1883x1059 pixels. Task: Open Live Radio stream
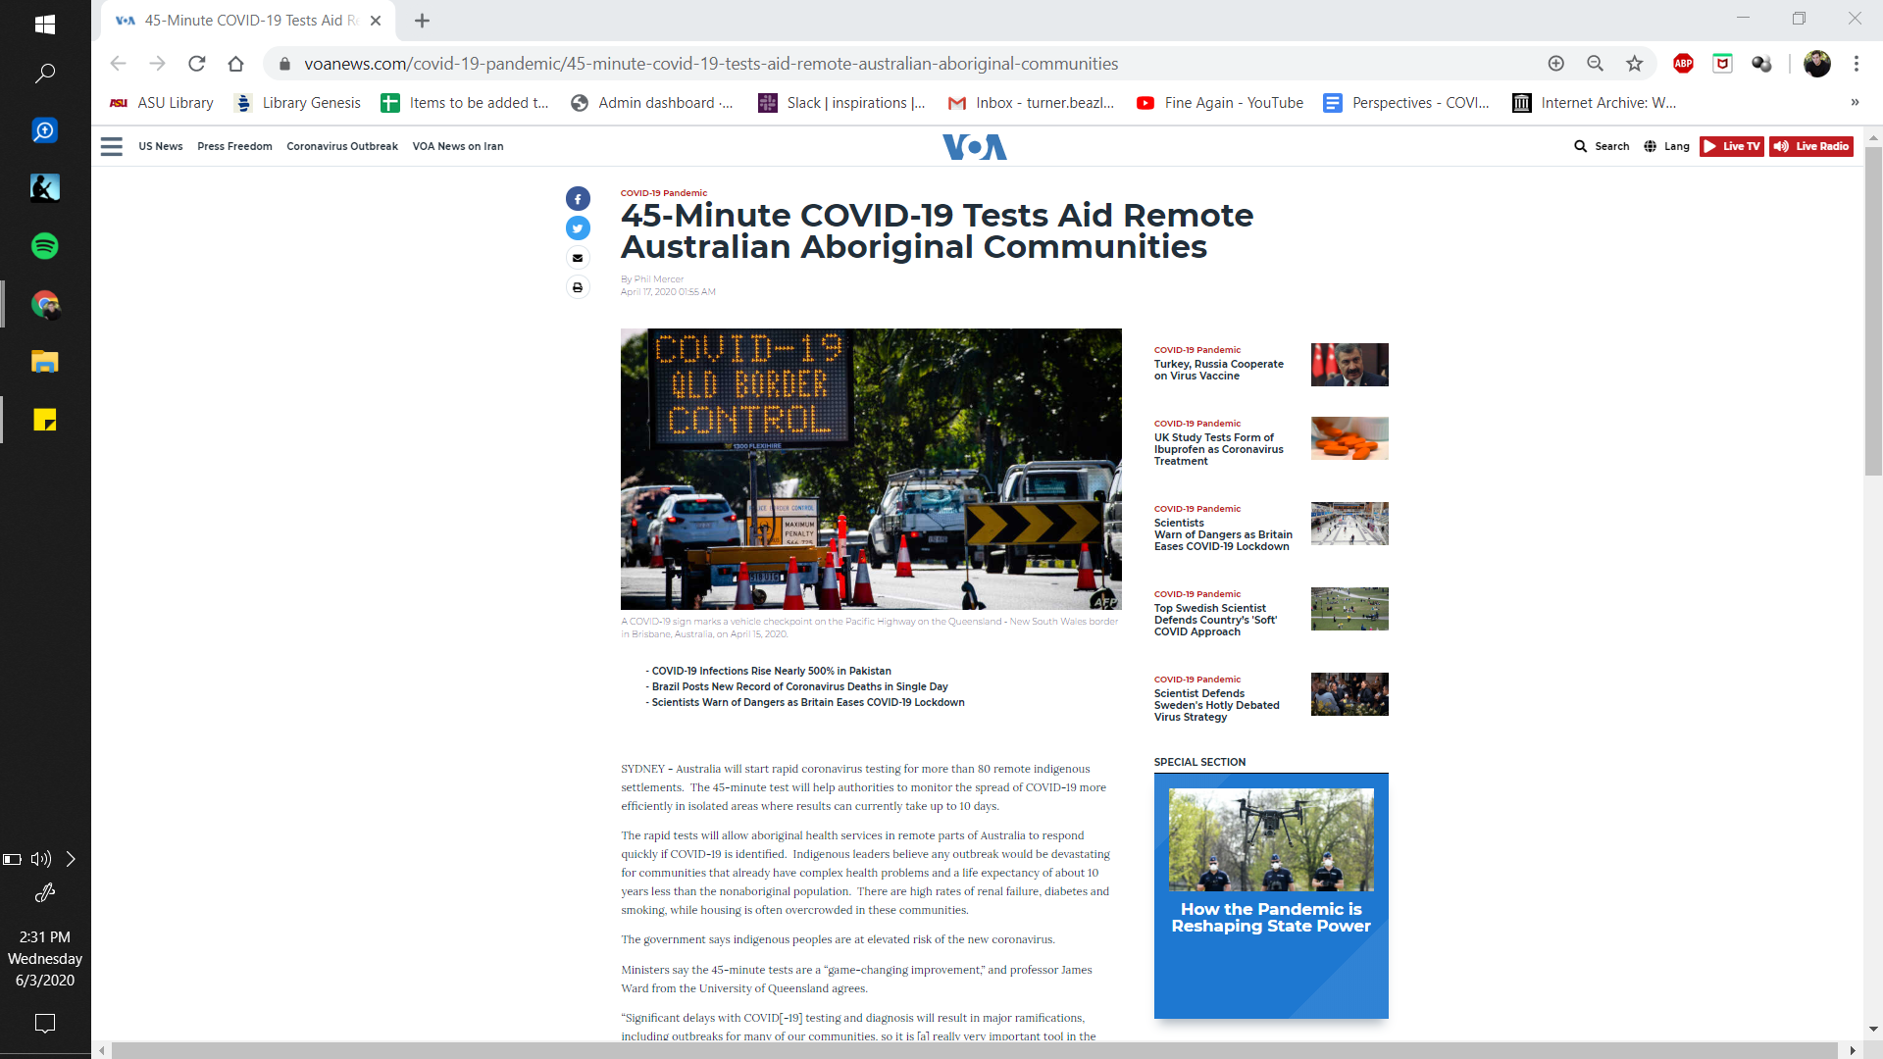click(1811, 146)
